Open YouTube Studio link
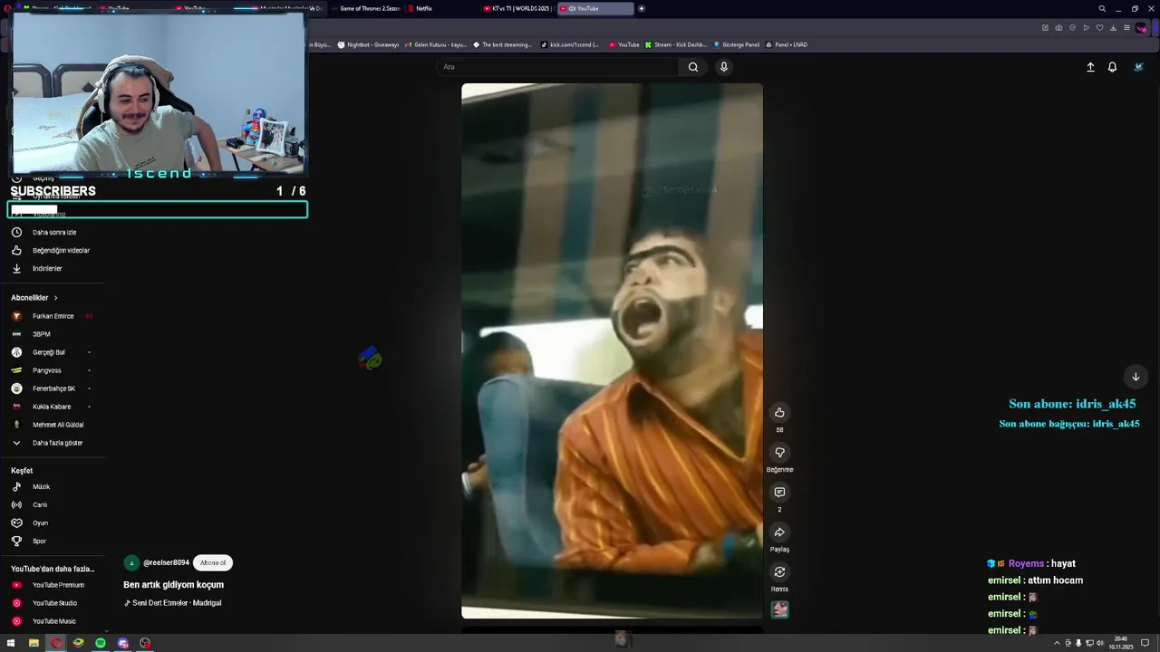Screen dimensions: 1160x652 coord(54,603)
